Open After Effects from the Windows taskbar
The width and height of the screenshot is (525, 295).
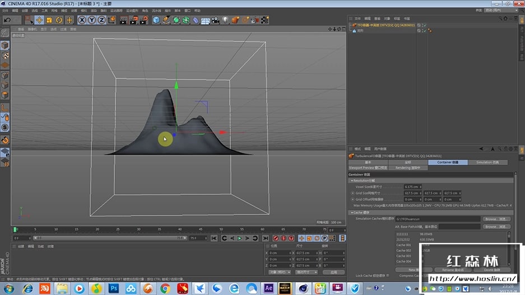point(268,288)
